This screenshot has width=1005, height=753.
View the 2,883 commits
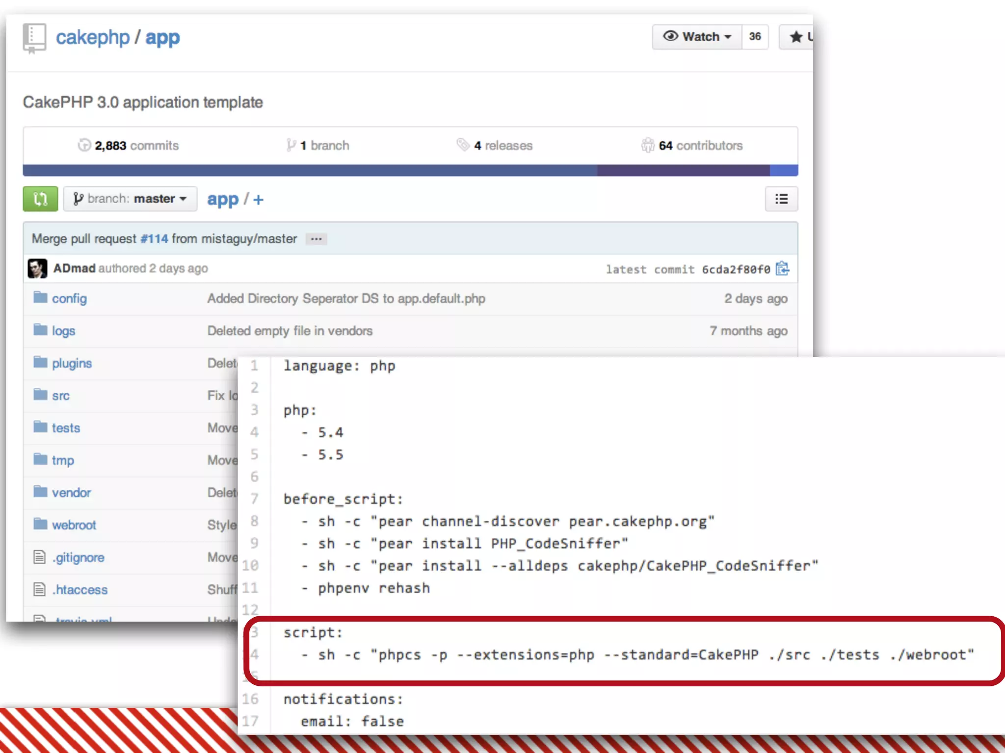[129, 146]
